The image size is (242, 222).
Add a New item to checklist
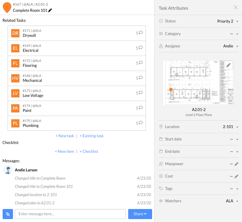(64, 151)
